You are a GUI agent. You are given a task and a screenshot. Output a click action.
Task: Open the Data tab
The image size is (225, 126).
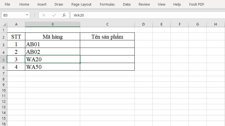pyautogui.click(x=127, y=4)
